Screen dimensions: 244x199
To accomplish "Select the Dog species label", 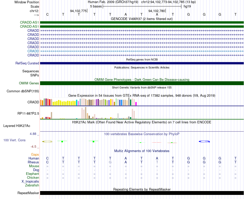I will [x=36, y=170].
